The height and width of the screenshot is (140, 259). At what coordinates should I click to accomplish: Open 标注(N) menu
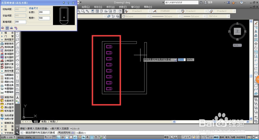tap(98, 7)
